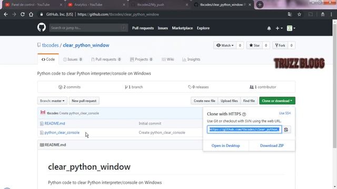The width and height of the screenshot is (337, 189).
Task: Click New pull request button
Action: (84, 101)
